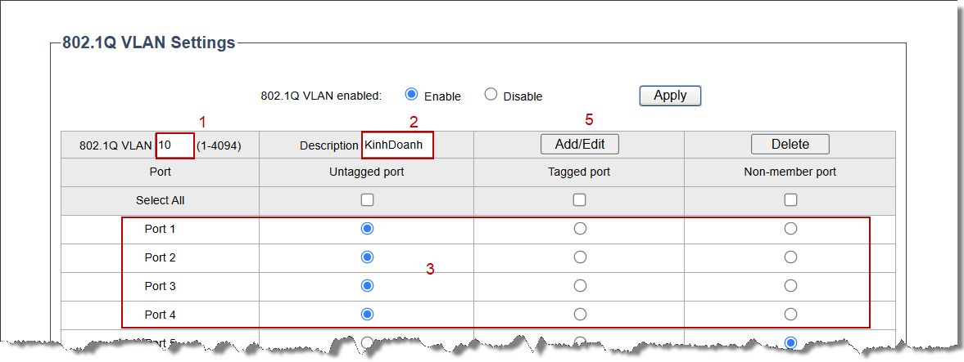
Task: Click the Add/Edit button
Action: click(580, 144)
